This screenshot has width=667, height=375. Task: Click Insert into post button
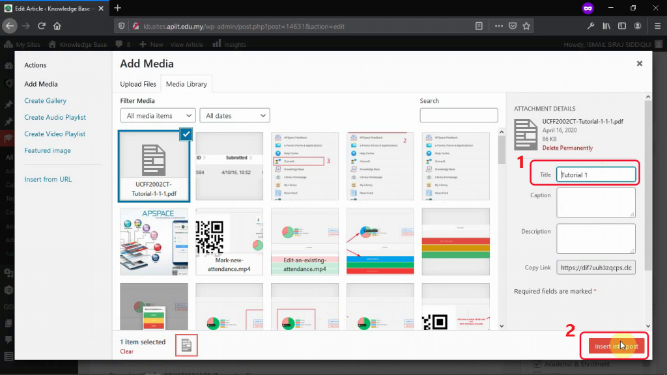[x=616, y=346]
